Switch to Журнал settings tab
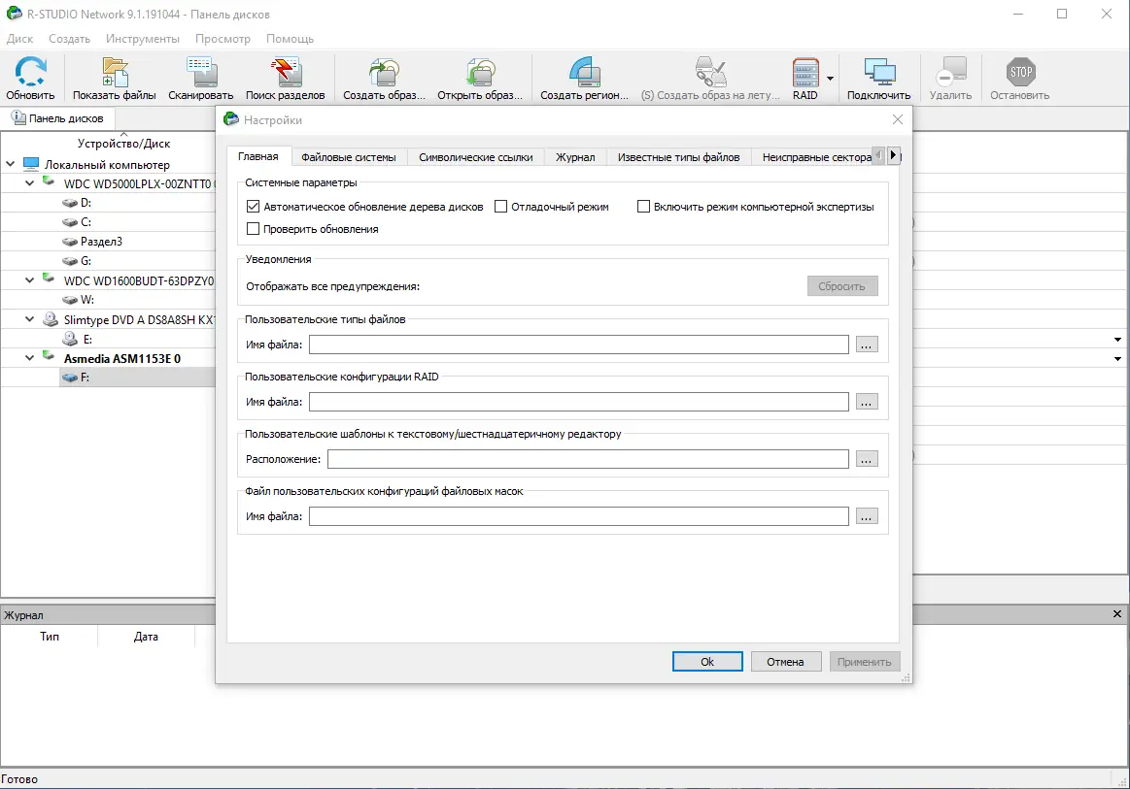This screenshot has height=789, width=1130. 575,157
